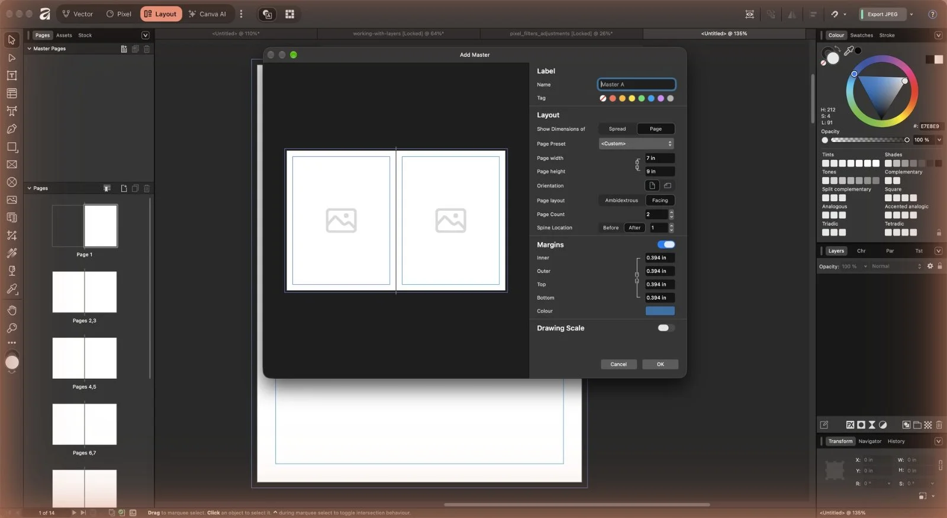Viewport: 947px width, 518px height.
Task: Switch to the Assets tab
Action: (x=64, y=36)
